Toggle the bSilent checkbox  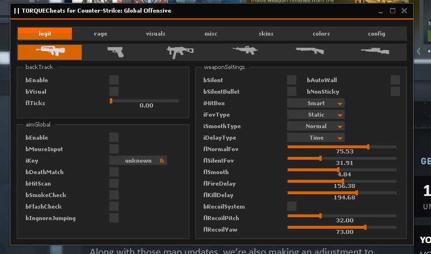[x=292, y=80]
